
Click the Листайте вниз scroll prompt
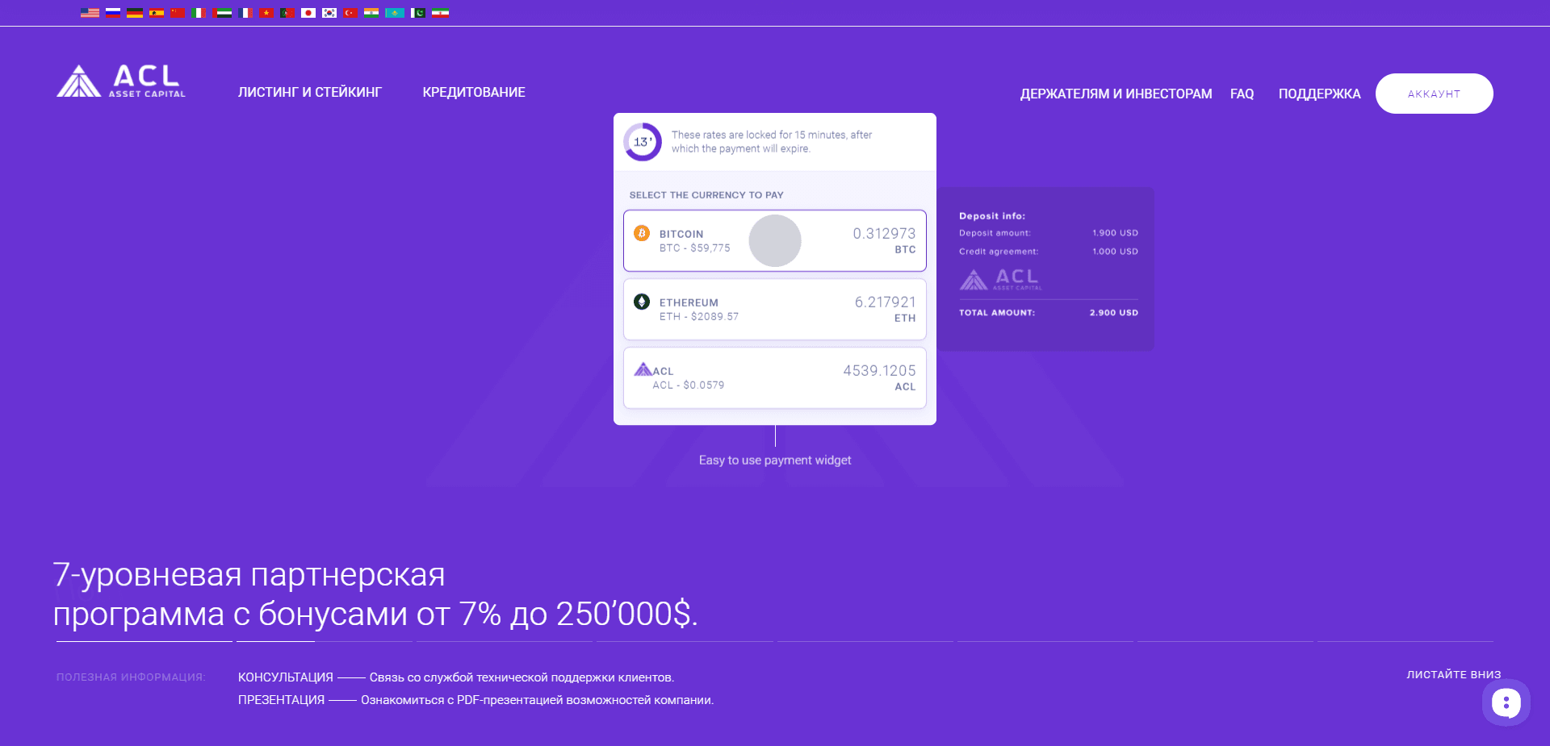click(1453, 675)
